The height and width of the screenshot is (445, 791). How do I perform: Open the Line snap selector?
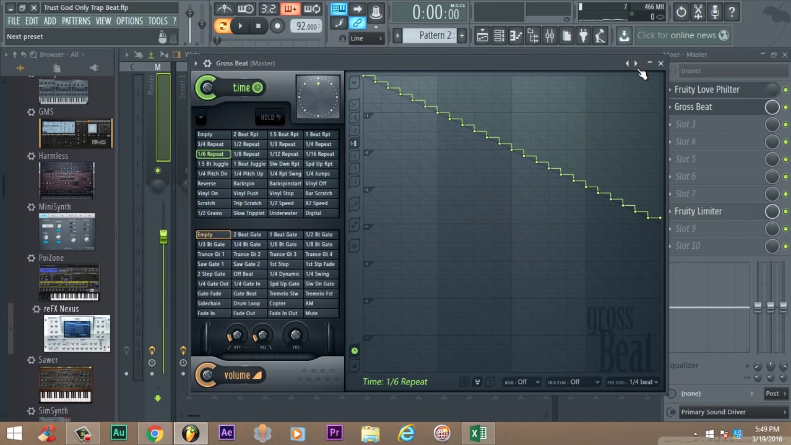click(365, 38)
